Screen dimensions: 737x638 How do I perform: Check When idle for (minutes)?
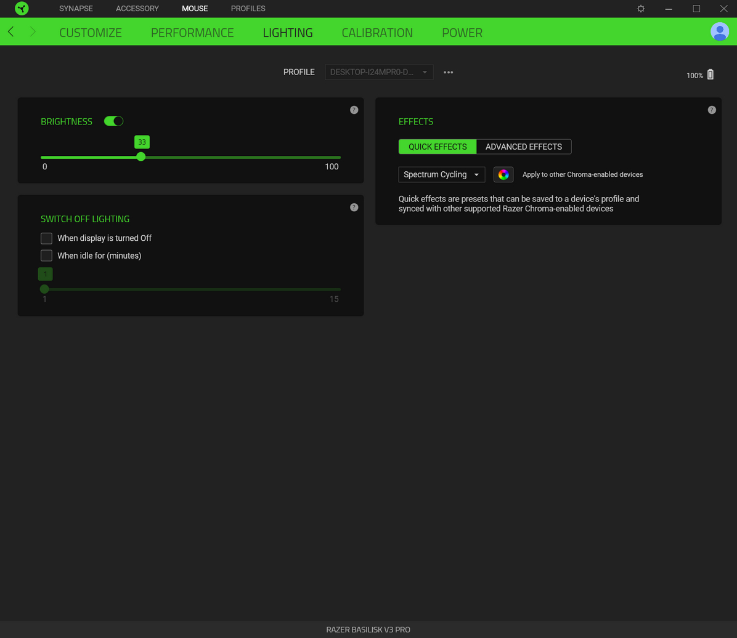(47, 256)
